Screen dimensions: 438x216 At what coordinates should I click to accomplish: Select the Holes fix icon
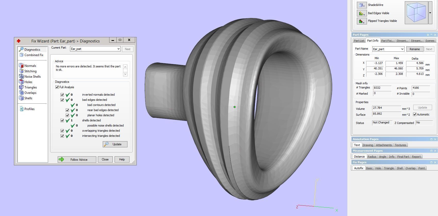point(21,82)
